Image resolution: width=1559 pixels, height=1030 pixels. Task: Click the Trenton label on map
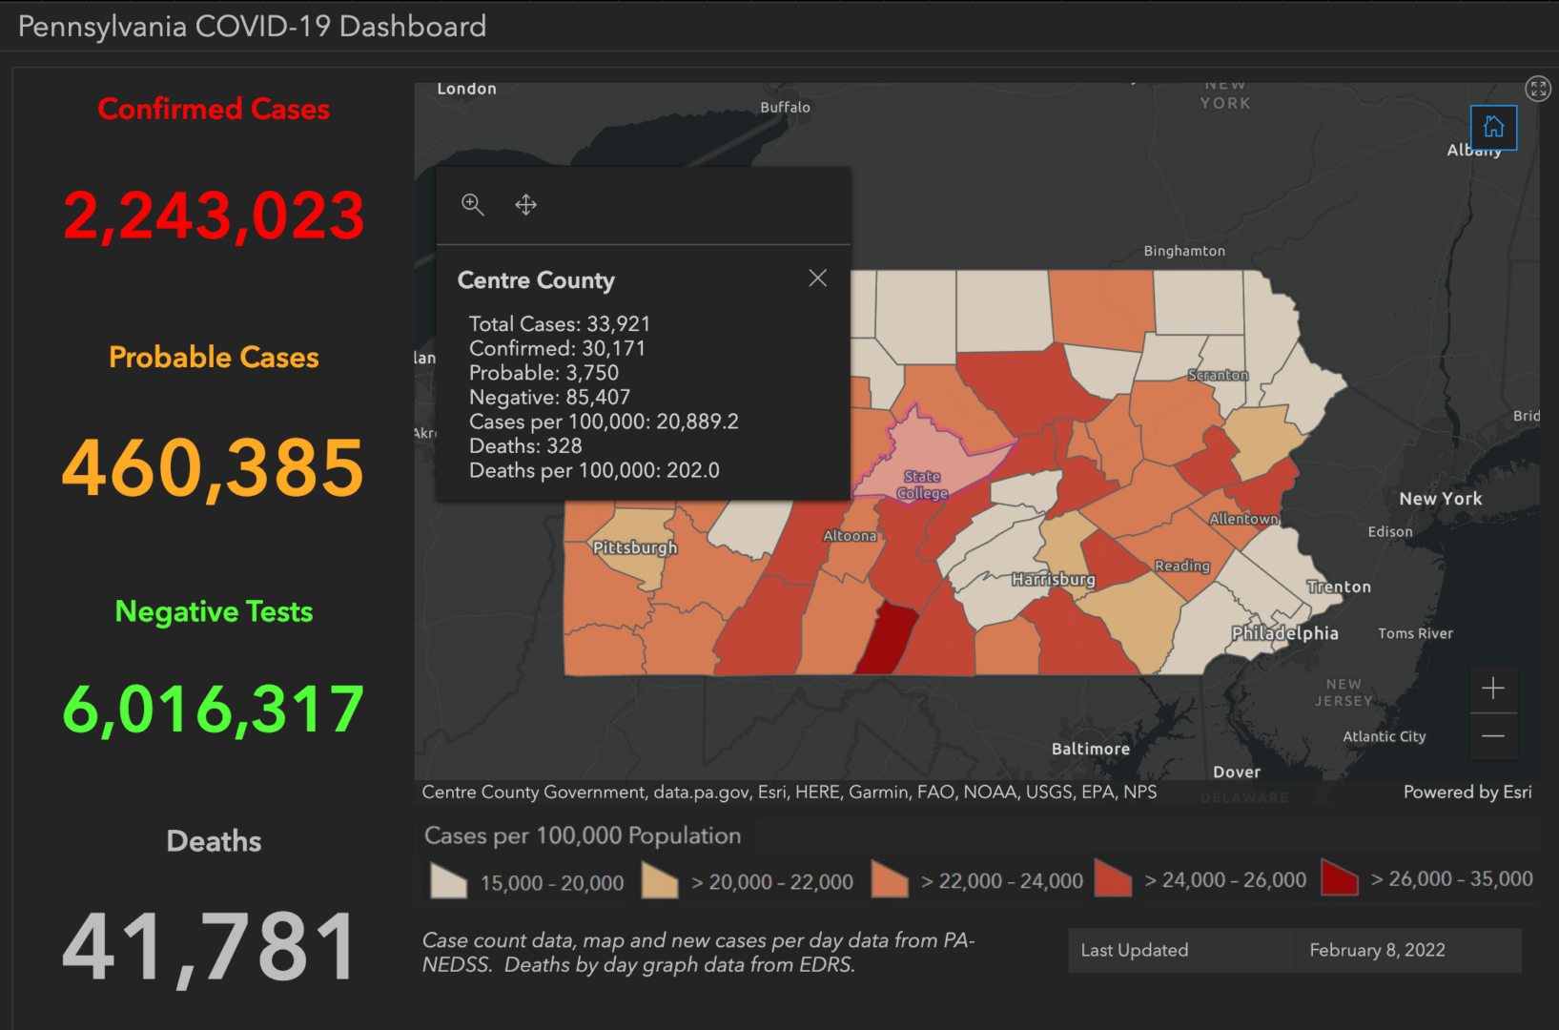click(x=1339, y=587)
